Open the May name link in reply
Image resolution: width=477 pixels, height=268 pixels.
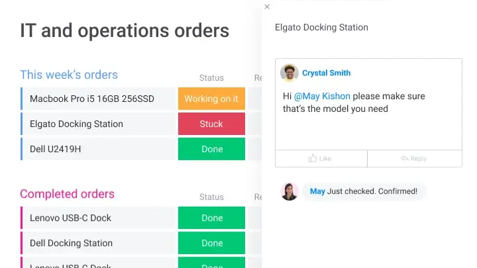(x=317, y=191)
